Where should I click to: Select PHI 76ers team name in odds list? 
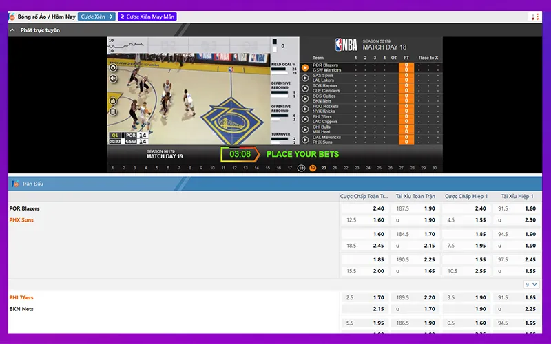21,297
